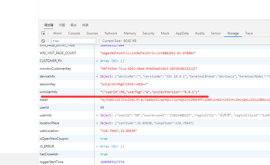
Task: Select the WM_VISIT_PAGE_COUNT key
Action: (58, 53)
